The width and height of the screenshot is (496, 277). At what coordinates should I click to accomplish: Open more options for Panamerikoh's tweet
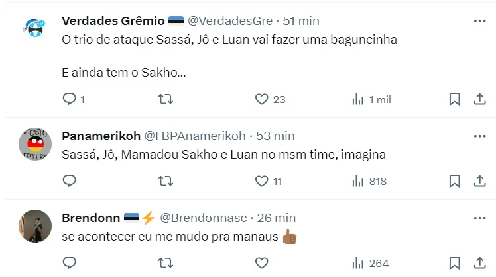(479, 136)
